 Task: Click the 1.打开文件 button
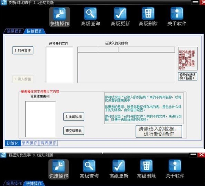click(23, 50)
